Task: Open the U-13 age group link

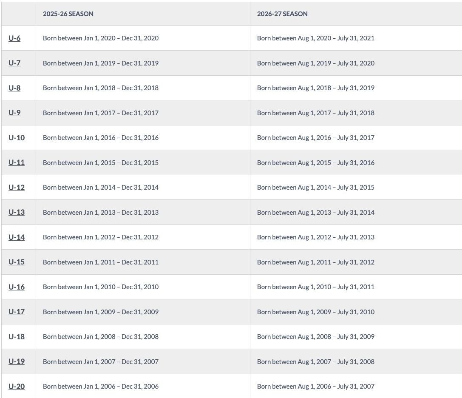Action: pos(17,212)
